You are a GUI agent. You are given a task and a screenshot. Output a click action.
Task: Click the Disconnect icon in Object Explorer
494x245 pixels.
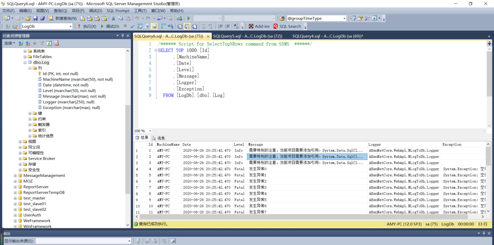27,43
